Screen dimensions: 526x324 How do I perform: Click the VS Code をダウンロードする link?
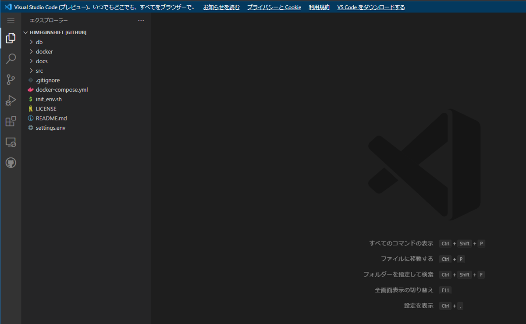coord(371,7)
